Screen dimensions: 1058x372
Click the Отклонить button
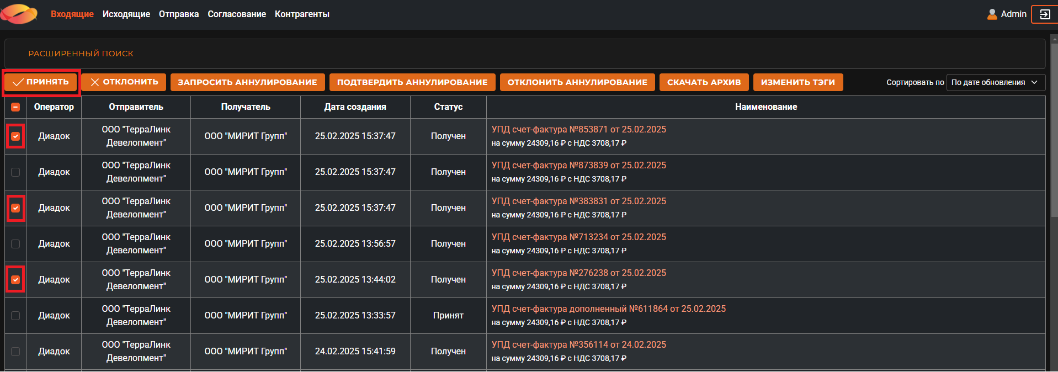click(124, 82)
